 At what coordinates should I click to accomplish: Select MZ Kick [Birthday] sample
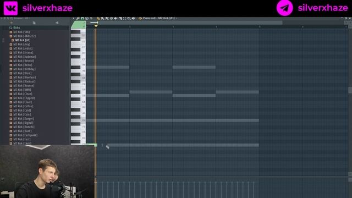click(x=23, y=69)
